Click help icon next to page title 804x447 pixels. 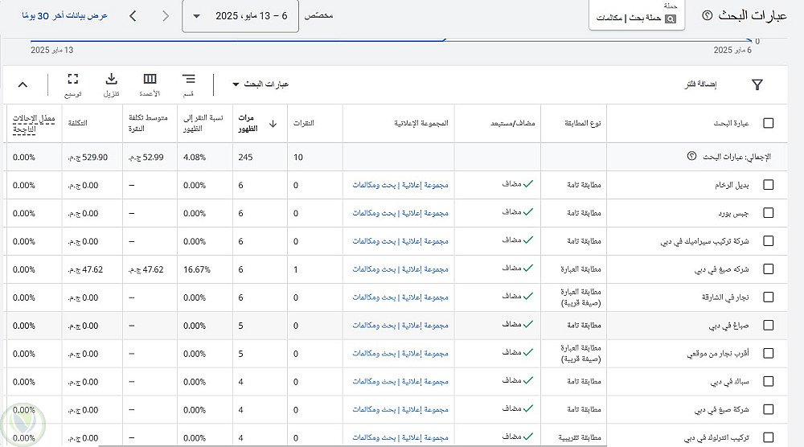coord(708,15)
